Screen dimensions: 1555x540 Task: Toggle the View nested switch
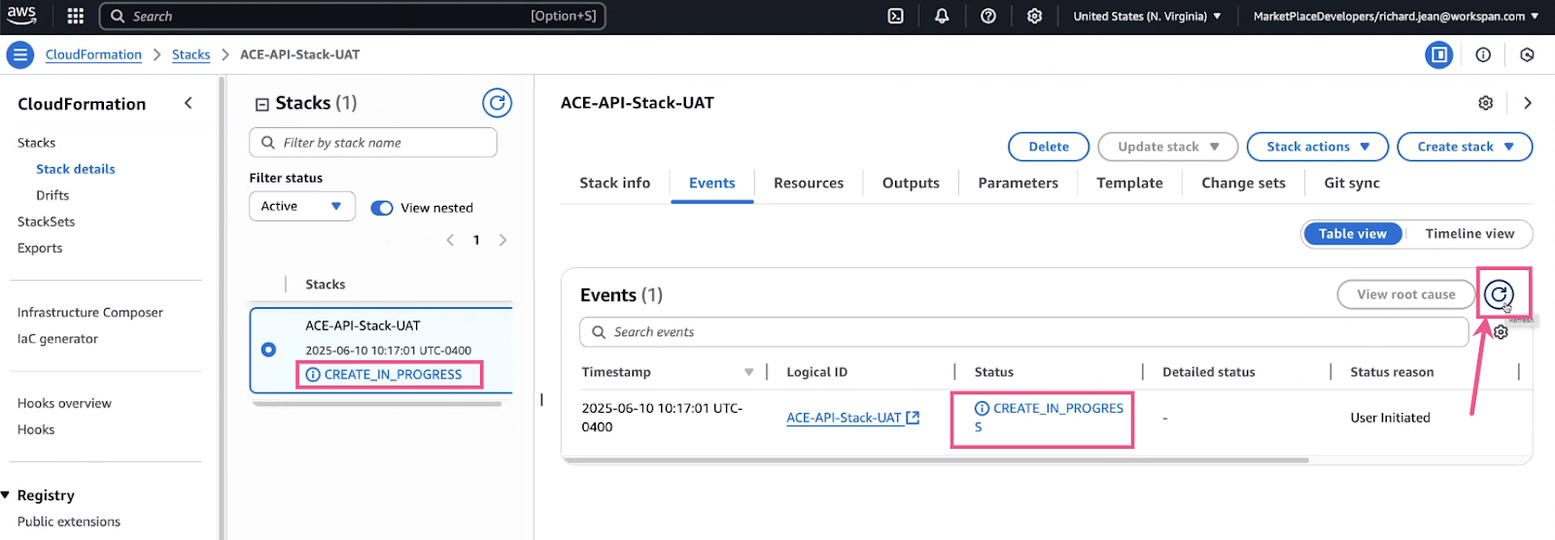tap(382, 208)
